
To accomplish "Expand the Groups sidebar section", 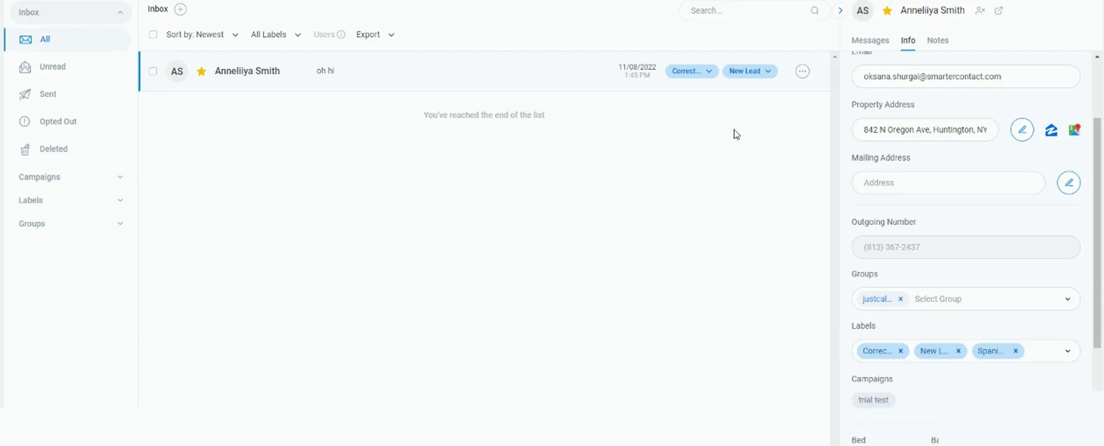I will (71, 224).
